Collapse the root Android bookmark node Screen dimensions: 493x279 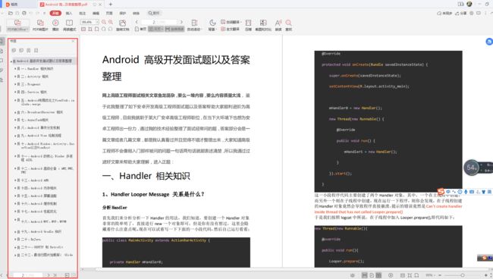pos(11,61)
